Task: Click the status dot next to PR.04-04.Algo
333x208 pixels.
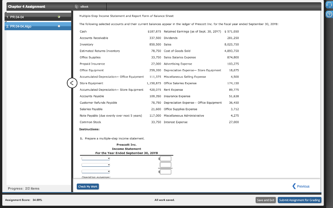Action: pos(59,26)
